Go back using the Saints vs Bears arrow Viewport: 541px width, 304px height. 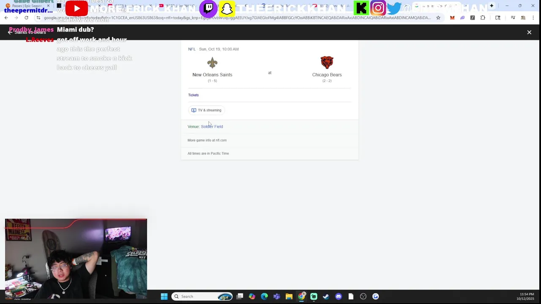tap(10, 32)
